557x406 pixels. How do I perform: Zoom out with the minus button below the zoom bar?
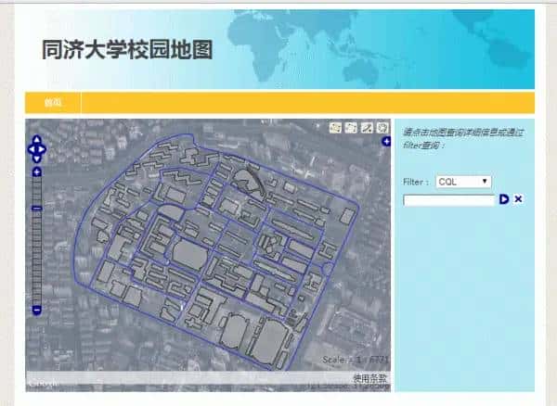click(x=36, y=310)
